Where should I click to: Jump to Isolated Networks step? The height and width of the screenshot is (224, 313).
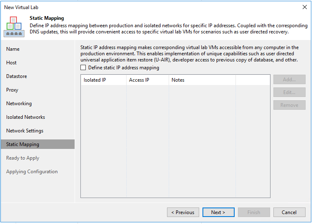26,117
